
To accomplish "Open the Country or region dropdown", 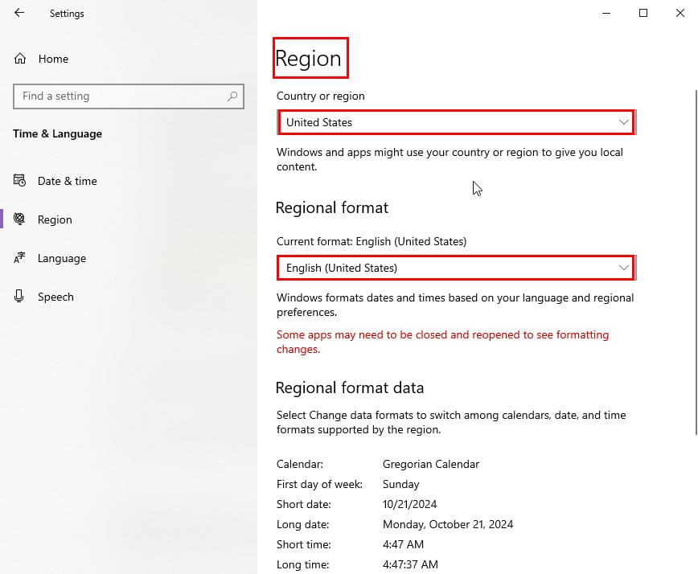I will point(456,122).
